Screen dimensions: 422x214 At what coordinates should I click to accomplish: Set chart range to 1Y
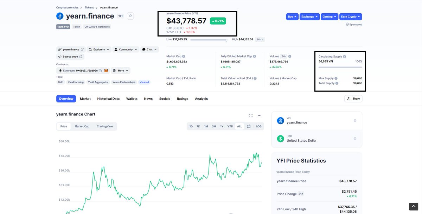(x=222, y=126)
